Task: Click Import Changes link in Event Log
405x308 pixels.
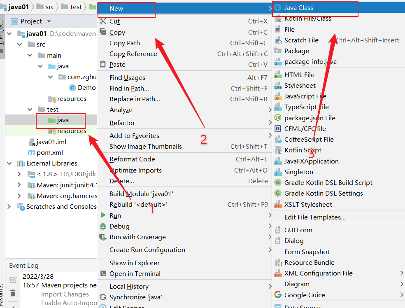Action: coord(65,294)
